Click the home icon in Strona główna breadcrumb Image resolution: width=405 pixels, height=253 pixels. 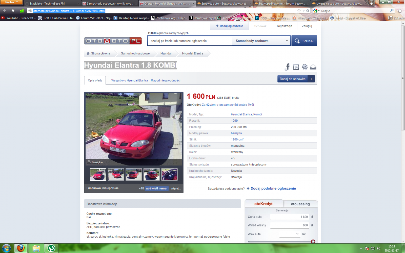pyautogui.click(x=88, y=53)
